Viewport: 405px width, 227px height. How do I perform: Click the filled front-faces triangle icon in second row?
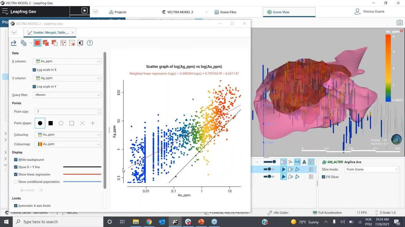283,169
